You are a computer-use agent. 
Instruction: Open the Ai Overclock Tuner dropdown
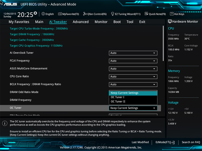coord(133,53)
